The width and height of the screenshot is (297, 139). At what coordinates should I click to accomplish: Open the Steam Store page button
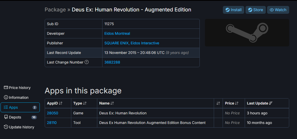point(255,10)
